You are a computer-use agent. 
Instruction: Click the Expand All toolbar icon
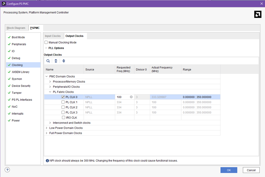click(x=64, y=61)
